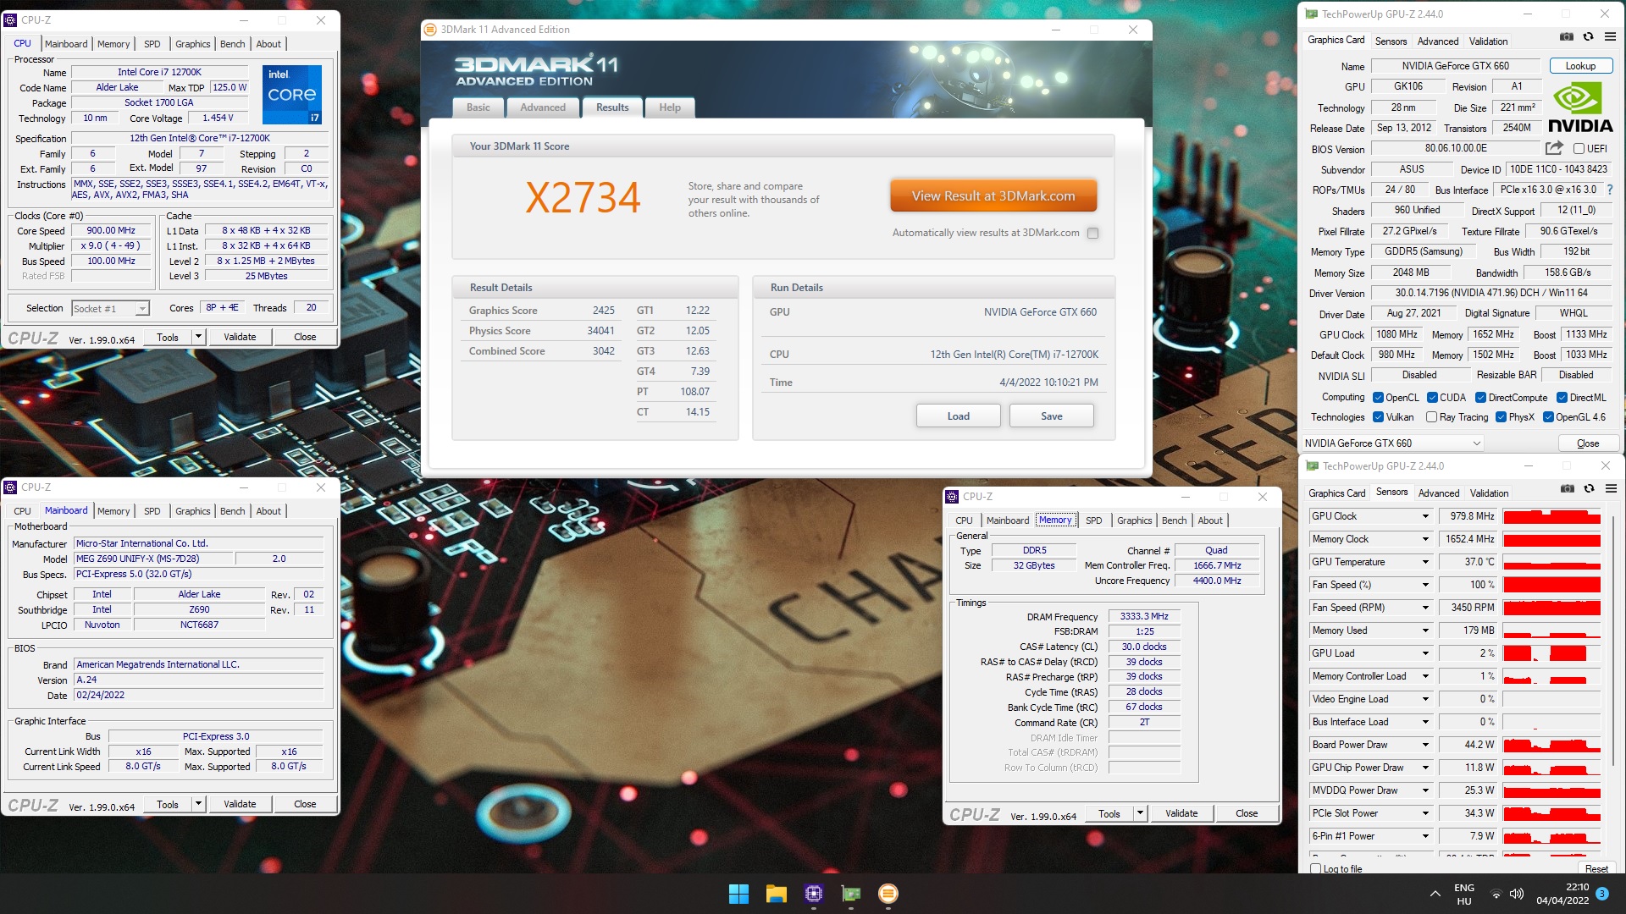The image size is (1626, 914).
Task: Open the Help tab in 3DMark 11
Action: 670,107
